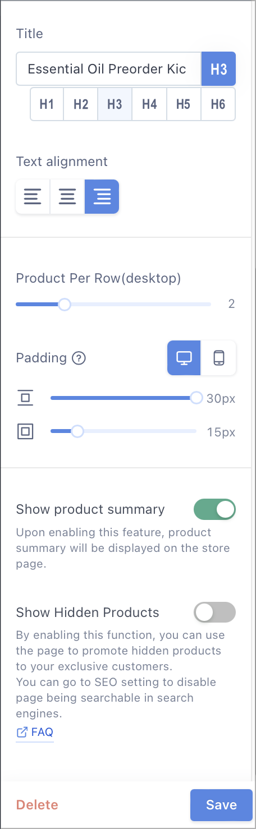This screenshot has width=256, height=829.
Task: Switch padding to desktop view icon
Action: (x=184, y=358)
